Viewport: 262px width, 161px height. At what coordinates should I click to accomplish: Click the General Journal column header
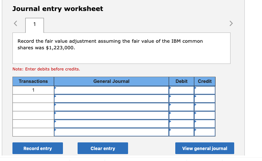112,81
